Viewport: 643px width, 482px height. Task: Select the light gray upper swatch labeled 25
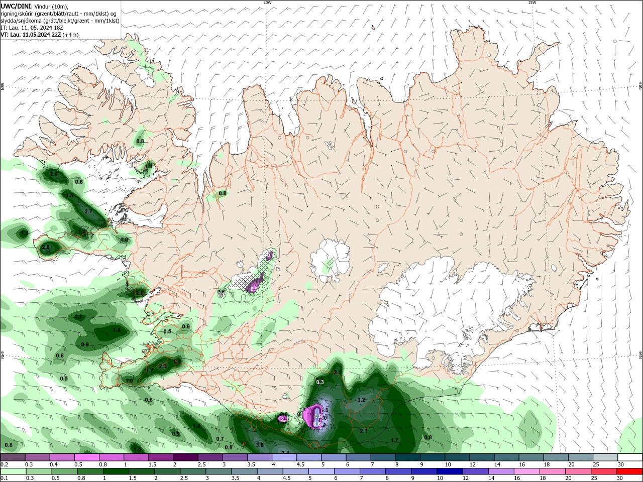pyautogui.click(x=605, y=457)
